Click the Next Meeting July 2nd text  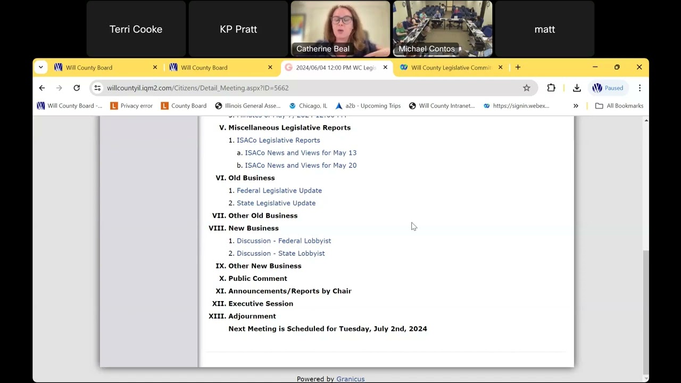(x=328, y=329)
